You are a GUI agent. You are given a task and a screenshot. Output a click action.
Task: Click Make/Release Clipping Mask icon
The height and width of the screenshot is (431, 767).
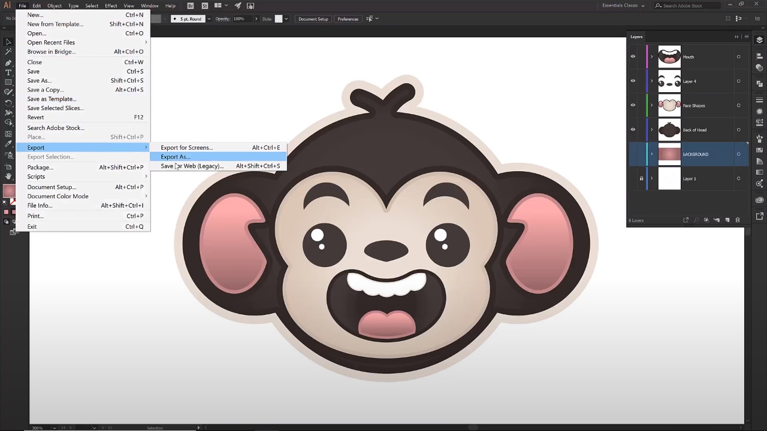click(706, 220)
